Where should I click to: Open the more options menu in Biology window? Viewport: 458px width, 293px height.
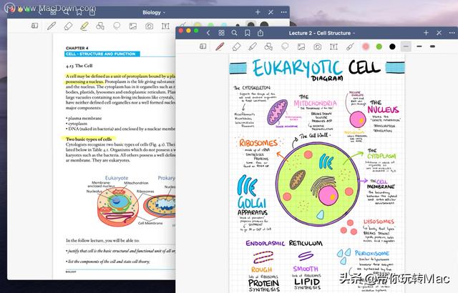pos(283,12)
